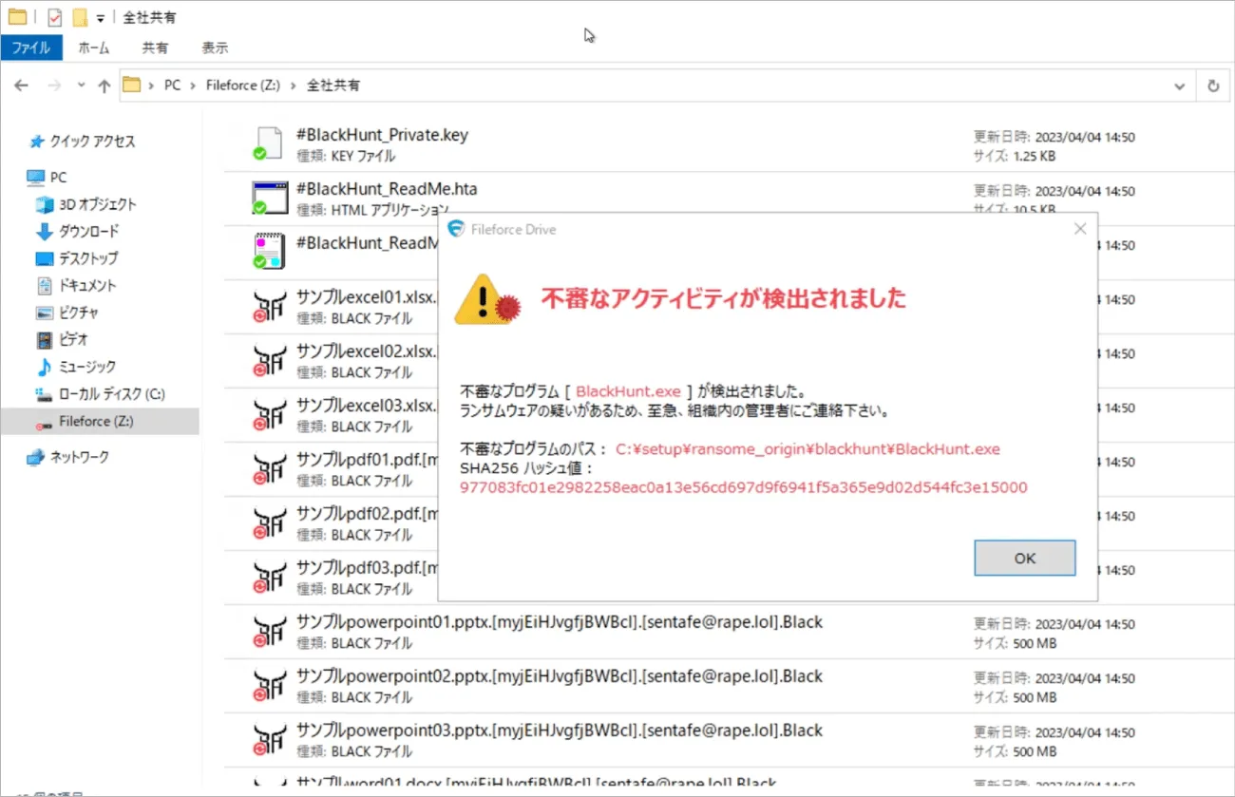The width and height of the screenshot is (1235, 797).
Task: Click the 全社共有 breadcrumb in address bar
Action: (x=332, y=85)
